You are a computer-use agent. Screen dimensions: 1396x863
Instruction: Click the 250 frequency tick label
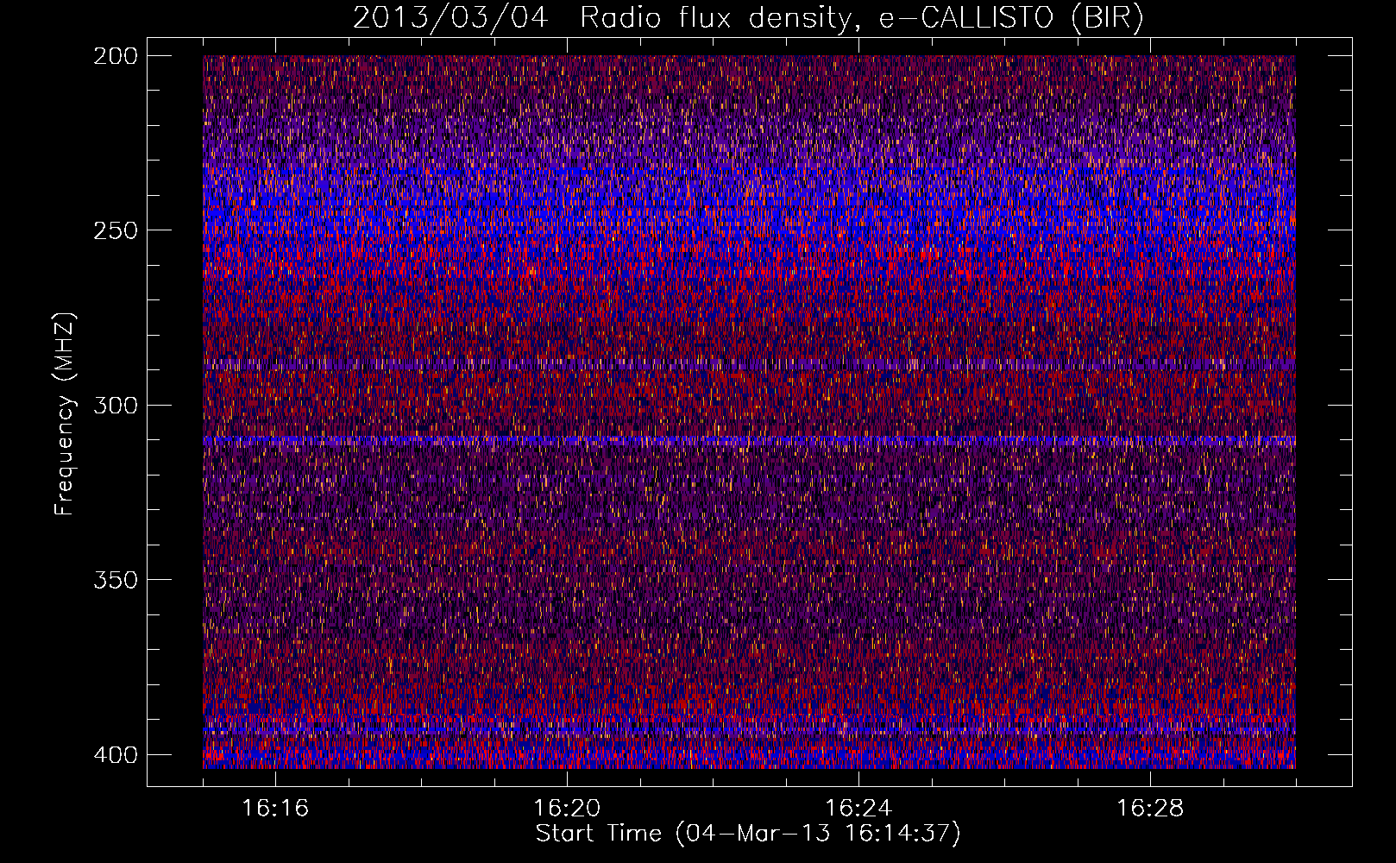coord(115,230)
